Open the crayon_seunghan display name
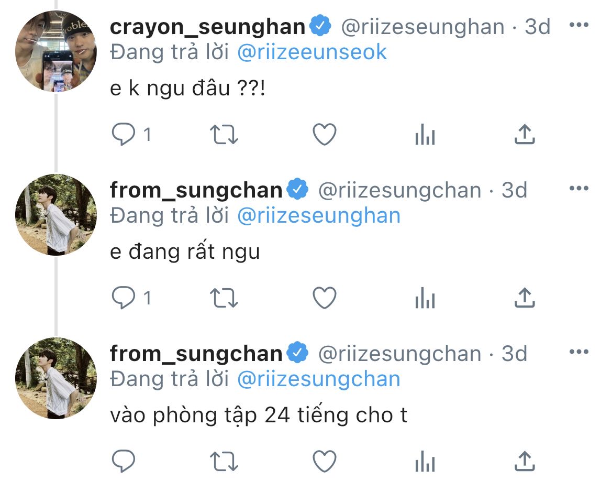This screenshot has width=612, height=481. 208,27
